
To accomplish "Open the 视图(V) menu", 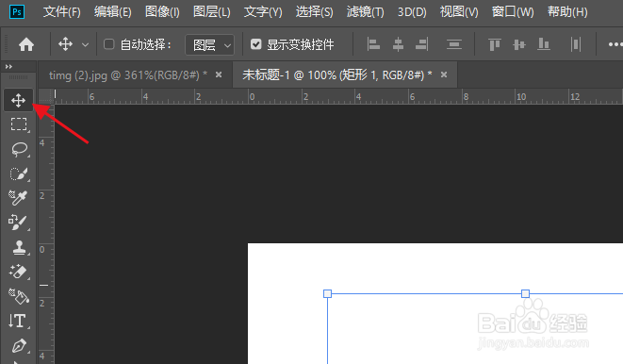I will (459, 12).
